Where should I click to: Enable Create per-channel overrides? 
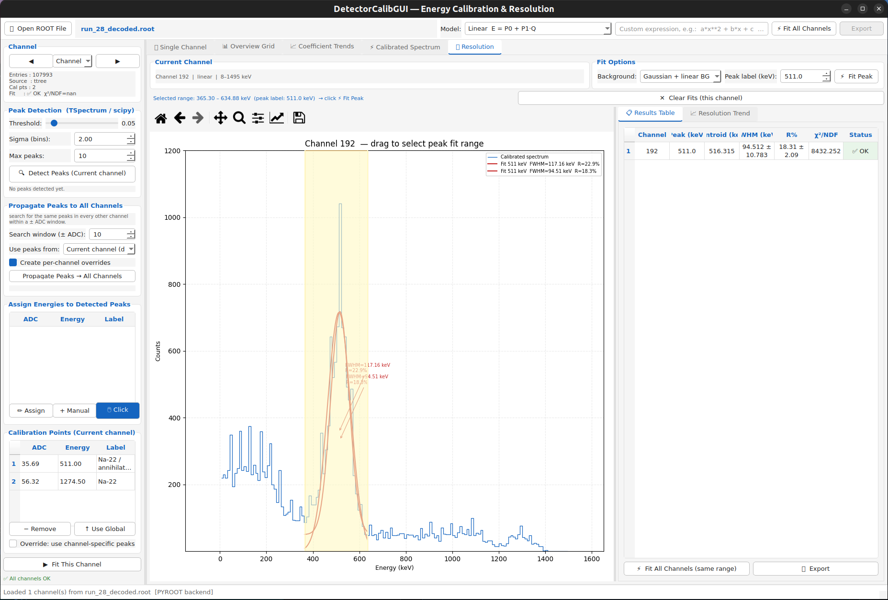click(x=12, y=262)
